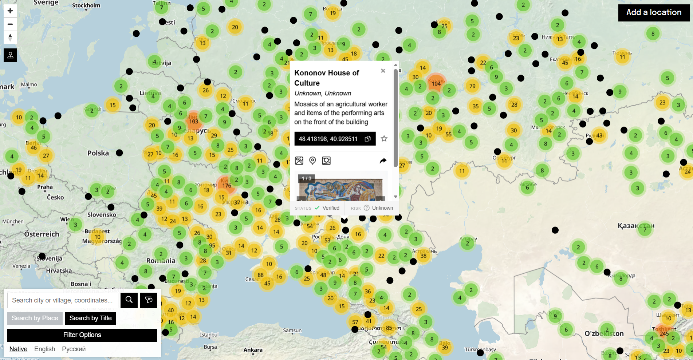The height and width of the screenshot is (360, 693).
Task: Open the street-level imagery icon
Action: (326, 161)
